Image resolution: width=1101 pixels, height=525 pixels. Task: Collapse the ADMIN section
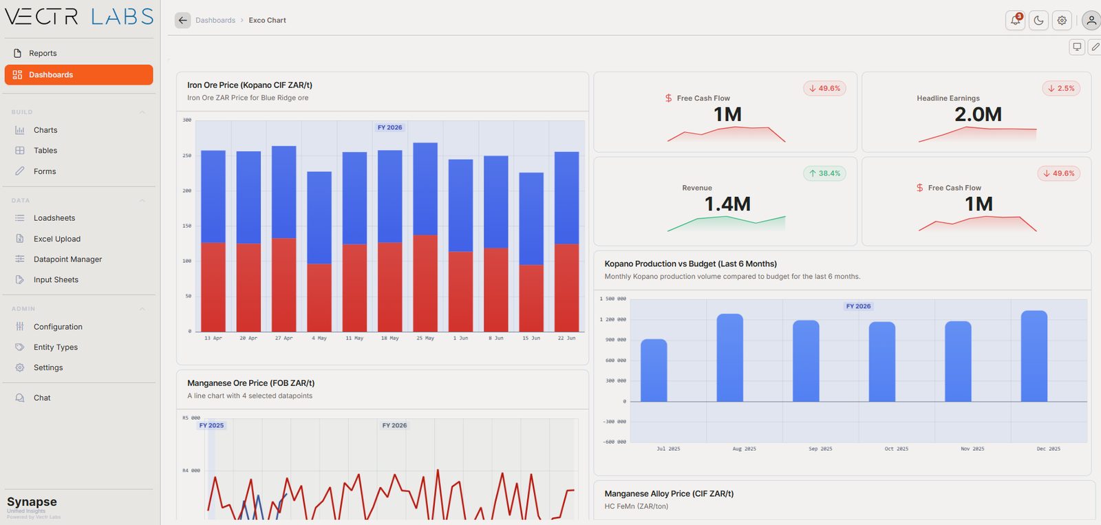[x=142, y=309]
